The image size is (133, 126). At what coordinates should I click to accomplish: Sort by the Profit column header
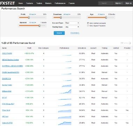(x=29, y=48)
